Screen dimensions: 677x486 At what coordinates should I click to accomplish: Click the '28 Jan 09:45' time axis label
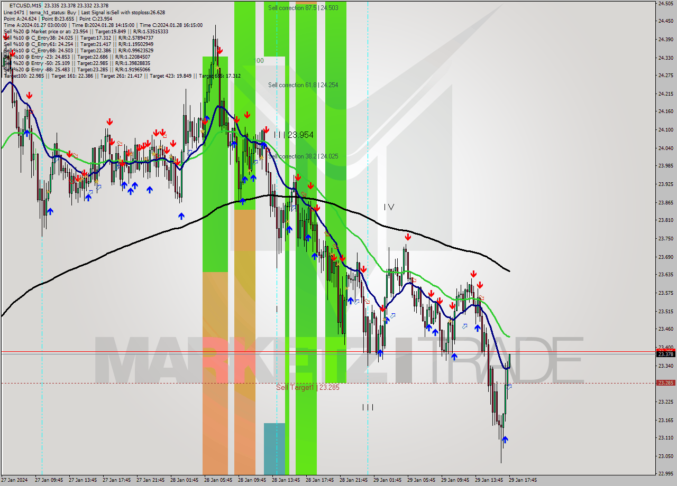(x=252, y=480)
